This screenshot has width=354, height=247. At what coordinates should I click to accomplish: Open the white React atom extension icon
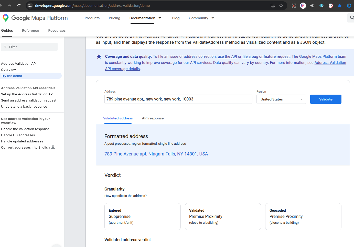pyautogui.click(x=312, y=6)
